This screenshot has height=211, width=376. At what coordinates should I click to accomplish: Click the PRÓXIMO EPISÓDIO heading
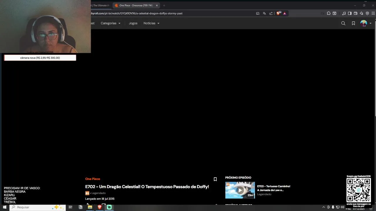[x=238, y=178]
